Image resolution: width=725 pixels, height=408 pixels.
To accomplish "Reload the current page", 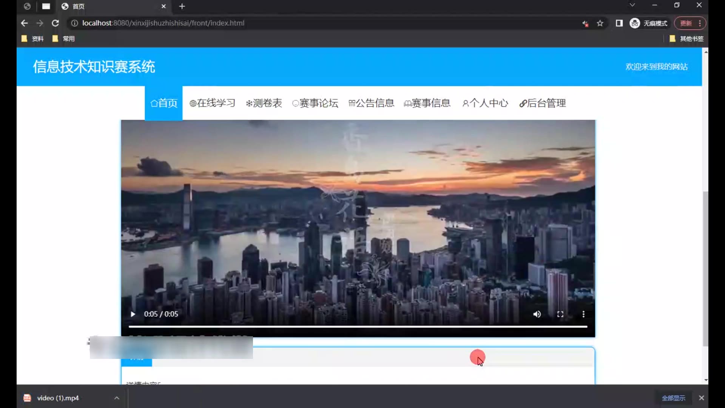I will click(55, 23).
